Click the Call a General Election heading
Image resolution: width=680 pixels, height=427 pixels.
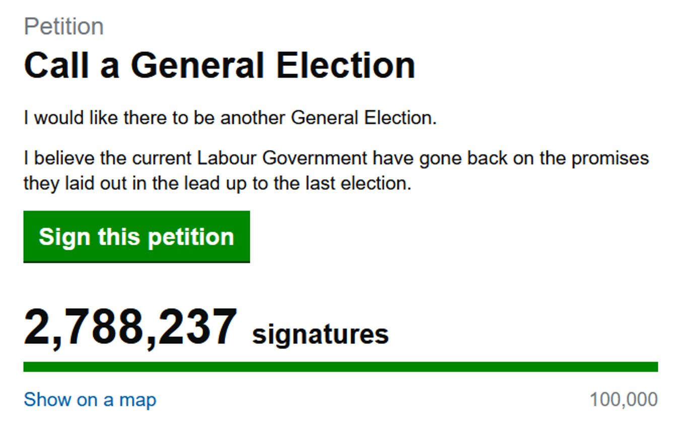219,65
